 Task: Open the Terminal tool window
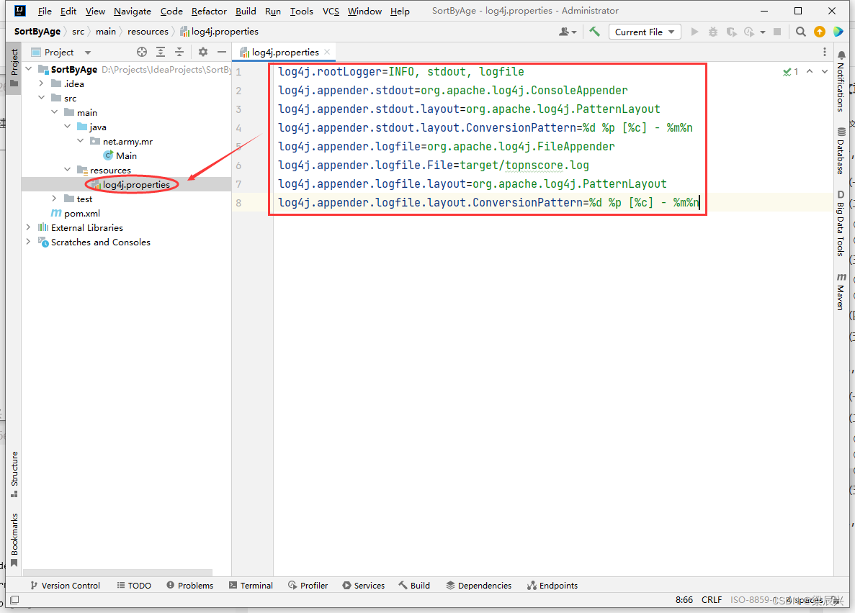tap(251, 585)
